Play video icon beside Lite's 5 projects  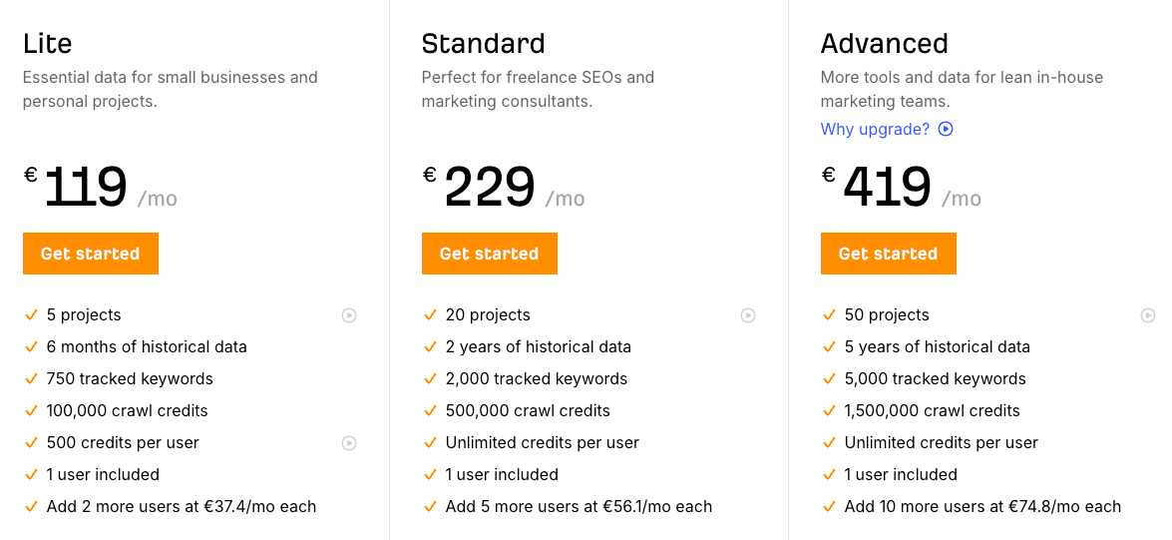(349, 315)
